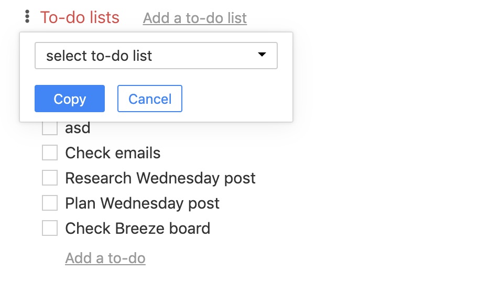Toggle the Plan Wednesday post checkbox
Screen dimensions: 501x282
click(50, 203)
